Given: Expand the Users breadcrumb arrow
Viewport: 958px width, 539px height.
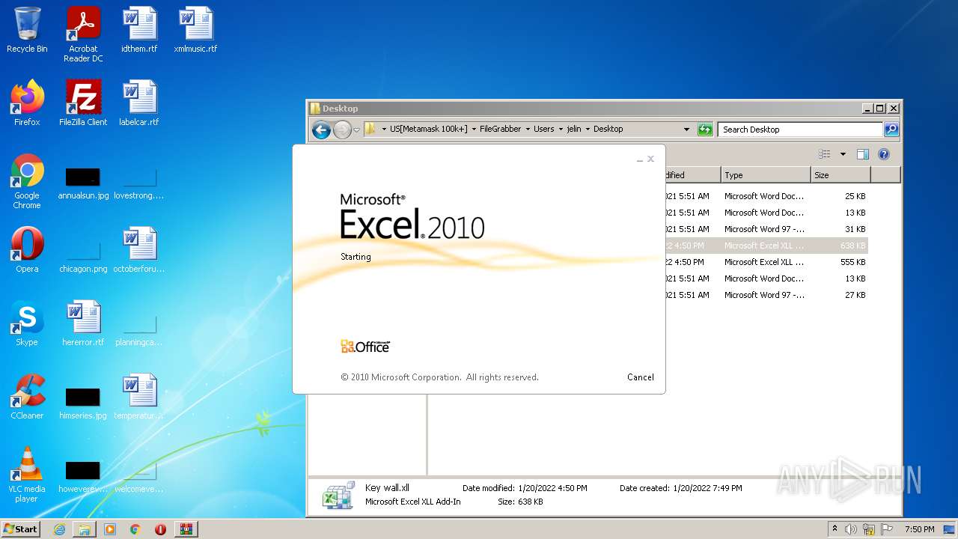Looking at the screenshot, I should (x=561, y=129).
